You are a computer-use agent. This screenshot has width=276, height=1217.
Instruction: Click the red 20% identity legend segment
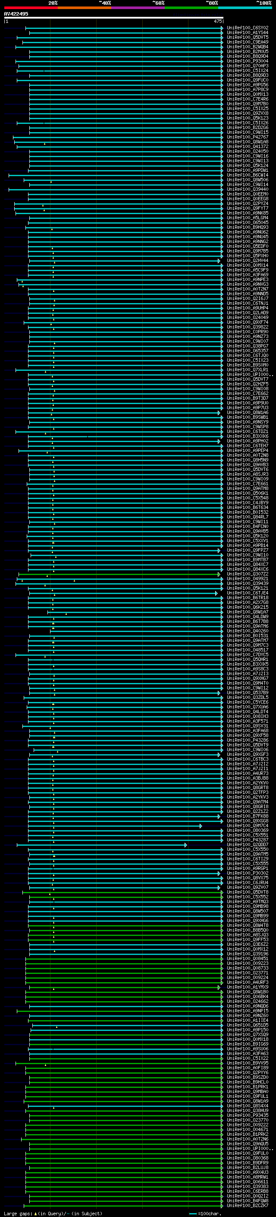[31, 8]
